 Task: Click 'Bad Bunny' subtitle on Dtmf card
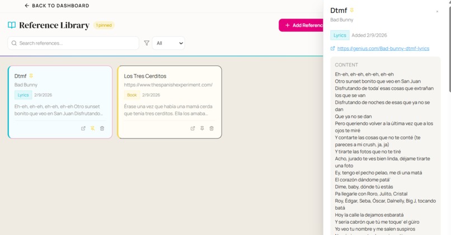(26, 85)
